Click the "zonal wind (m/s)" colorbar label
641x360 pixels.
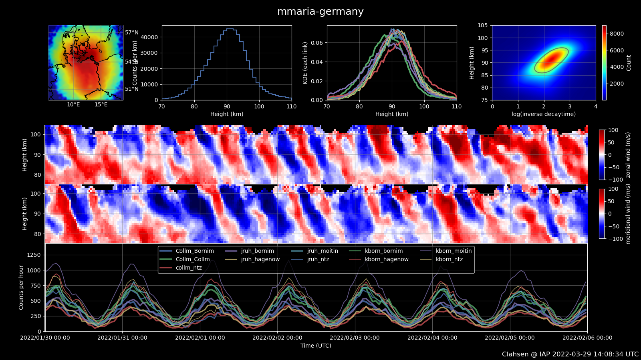pyautogui.click(x=628, y=155)
